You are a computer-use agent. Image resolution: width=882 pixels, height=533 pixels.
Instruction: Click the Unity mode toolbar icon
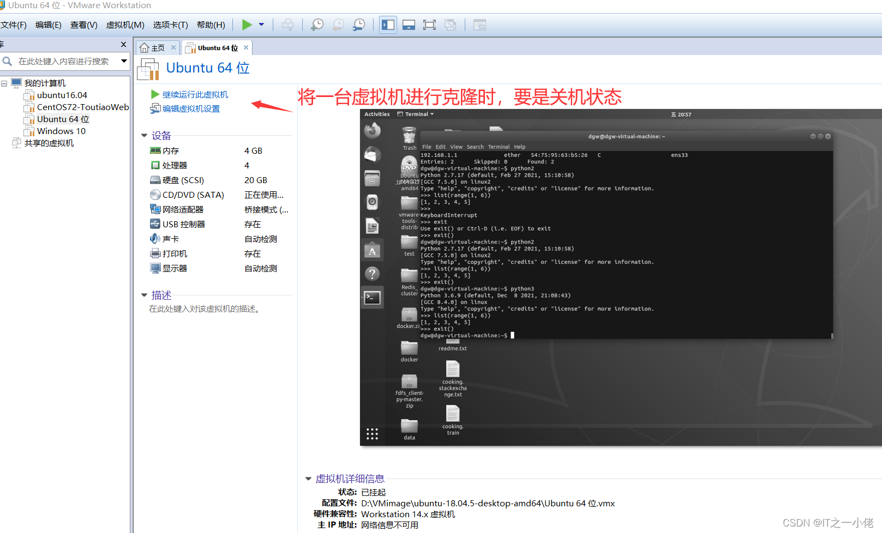point(450,25)
